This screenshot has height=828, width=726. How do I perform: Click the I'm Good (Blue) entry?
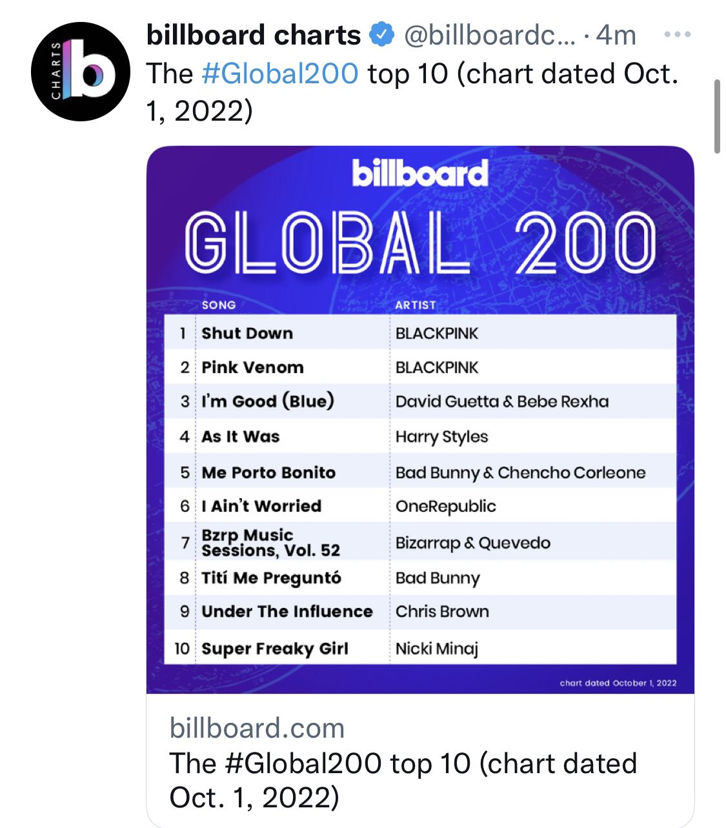268,401
